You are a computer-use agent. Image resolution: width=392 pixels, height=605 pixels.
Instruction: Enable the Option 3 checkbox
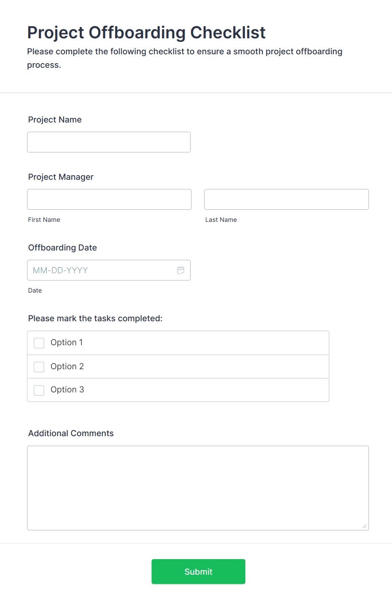(39, 390)
